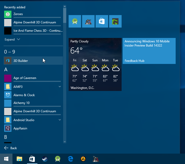Select Zeroes in recently added

pyautogui.click(x=34, y=14)
